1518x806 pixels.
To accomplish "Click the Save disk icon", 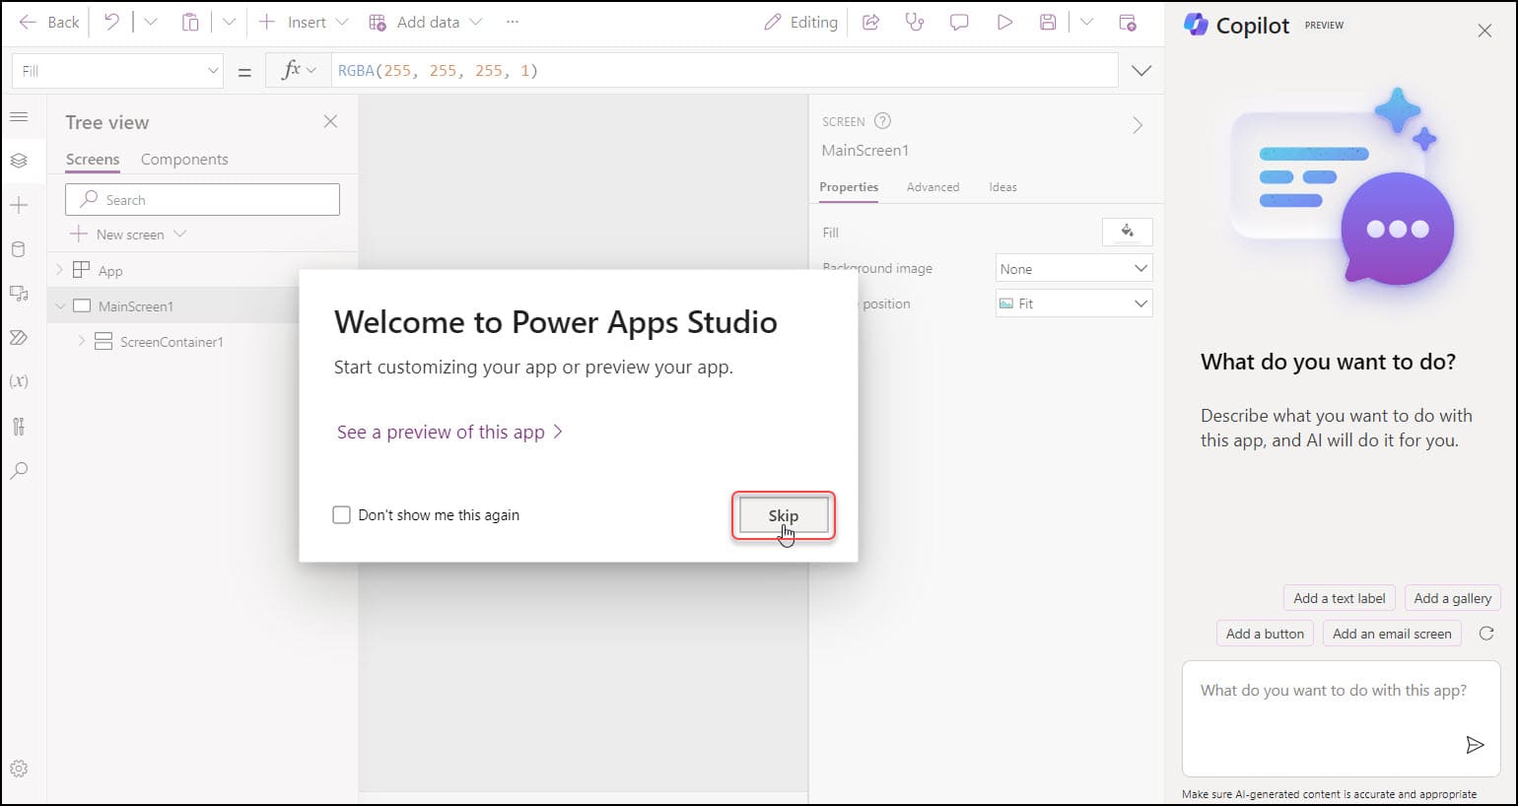I will coord(1048,22).
